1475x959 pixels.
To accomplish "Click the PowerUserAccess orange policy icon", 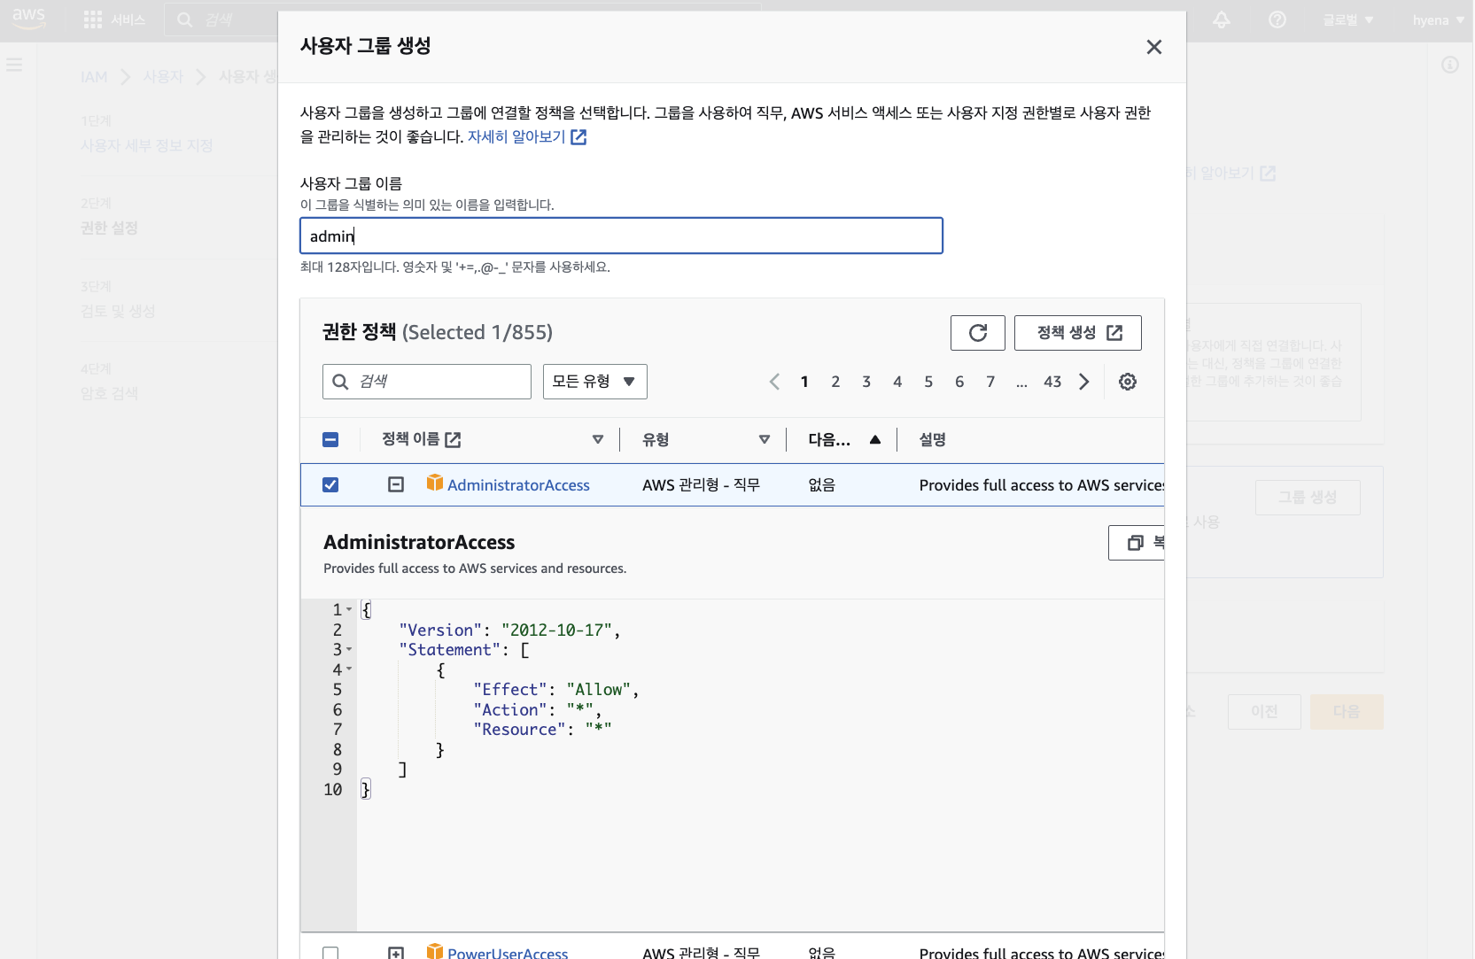I will pos(435,952).
